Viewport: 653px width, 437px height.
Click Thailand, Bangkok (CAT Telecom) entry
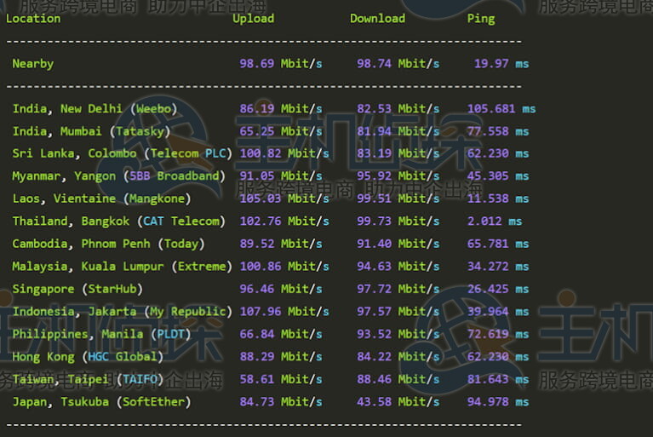[x=118, y=221]
